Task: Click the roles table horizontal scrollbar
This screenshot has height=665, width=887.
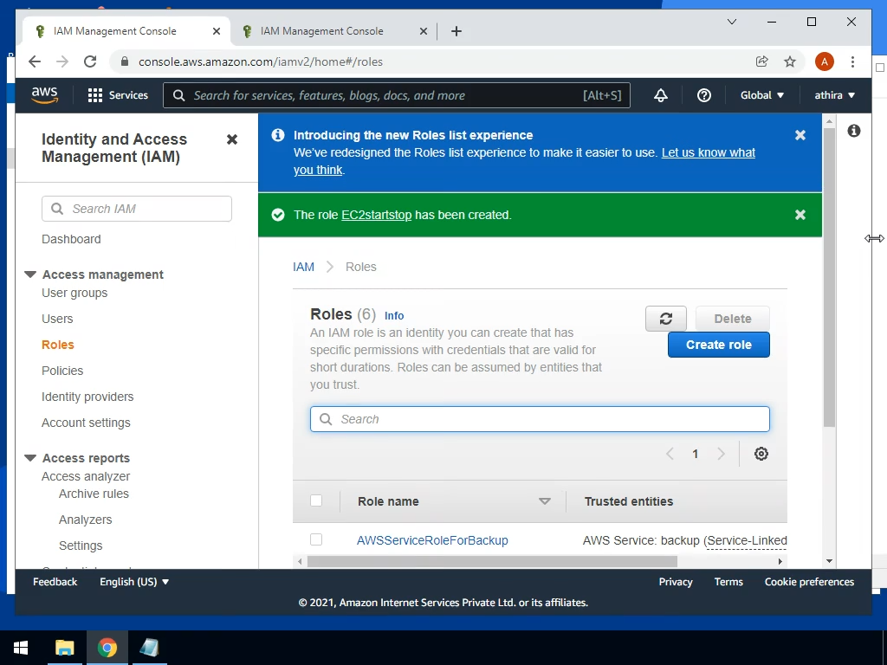Action: (x=492, y=561)
